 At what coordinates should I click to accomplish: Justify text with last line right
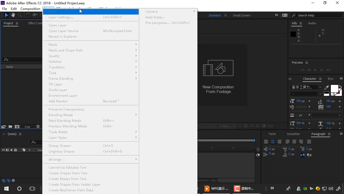coord(301,142)
